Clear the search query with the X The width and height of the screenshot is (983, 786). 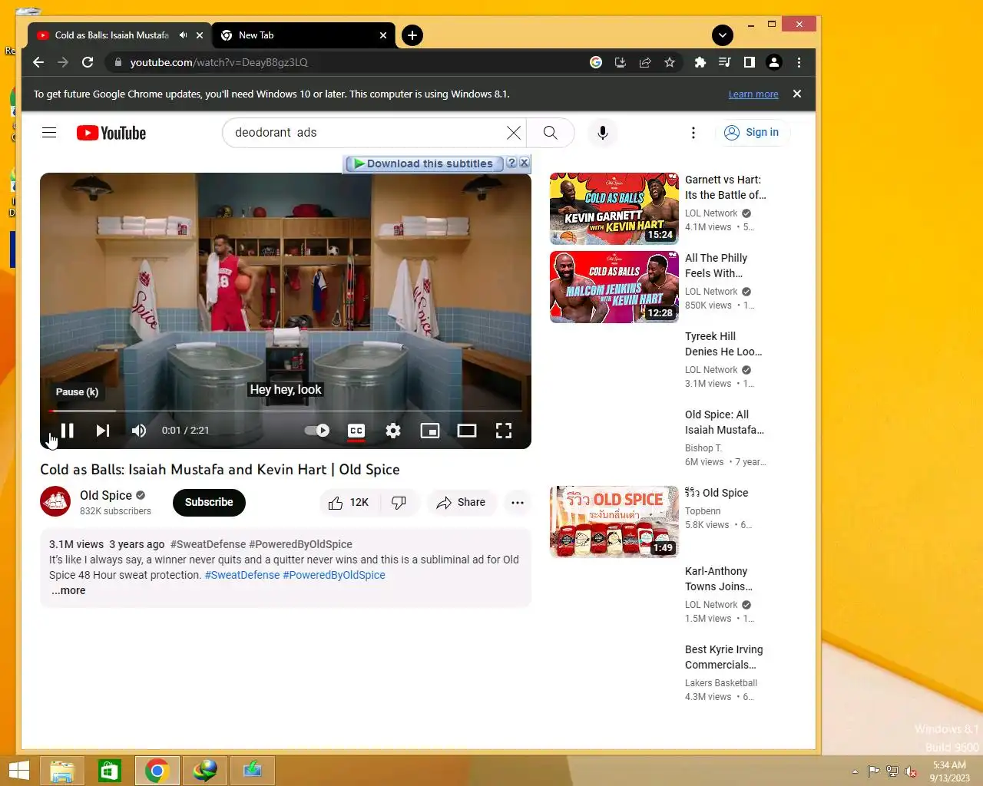pyautogui.click(x=514, y=133)
